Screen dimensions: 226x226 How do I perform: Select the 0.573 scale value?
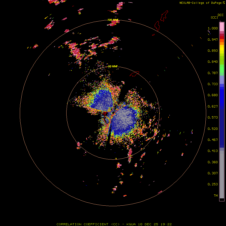coord(213,118)
